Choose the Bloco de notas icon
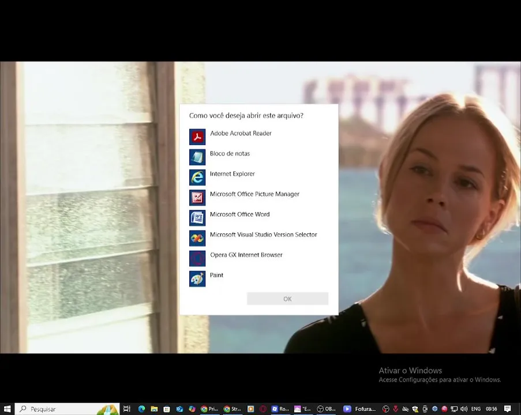This screenshot has height=415, width=521. pos(197,157)
